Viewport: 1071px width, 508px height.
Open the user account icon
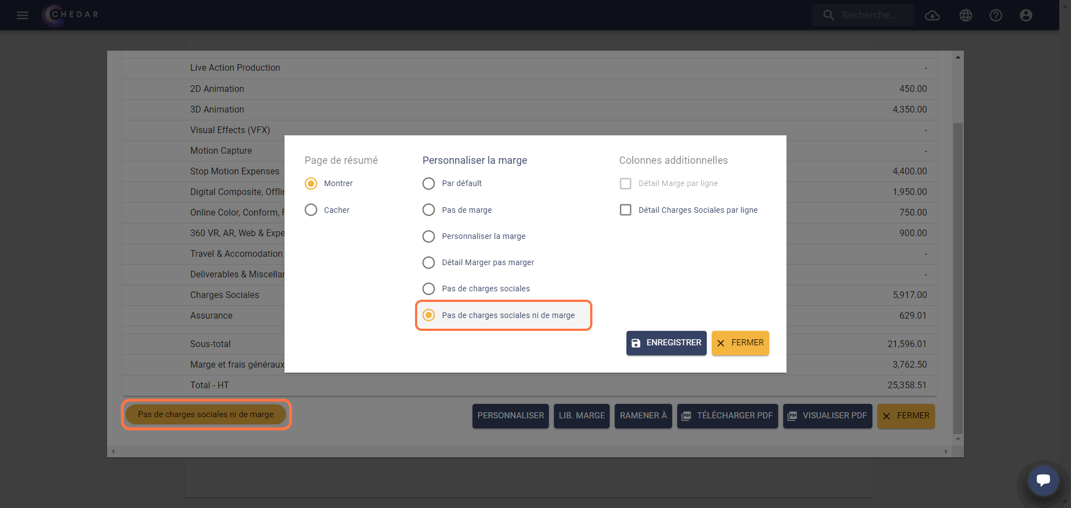[1026, 15]
